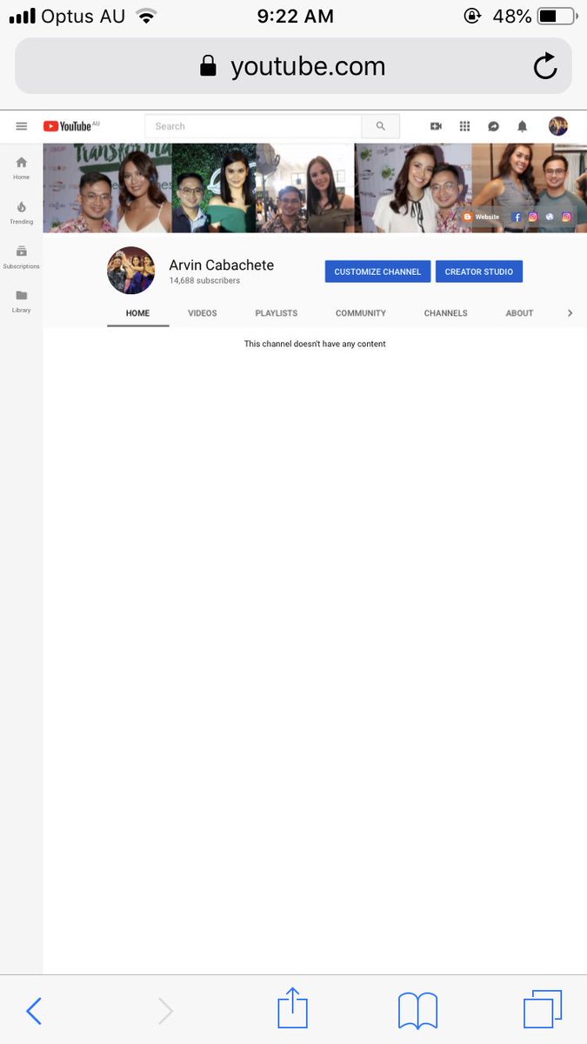Open the YouTube hamburger guide menu
Viewport: 587px width, 1044px height.
[22, 126]
